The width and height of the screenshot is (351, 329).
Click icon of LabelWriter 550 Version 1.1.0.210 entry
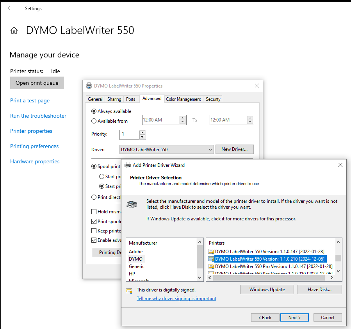click(x=211, y=259)
